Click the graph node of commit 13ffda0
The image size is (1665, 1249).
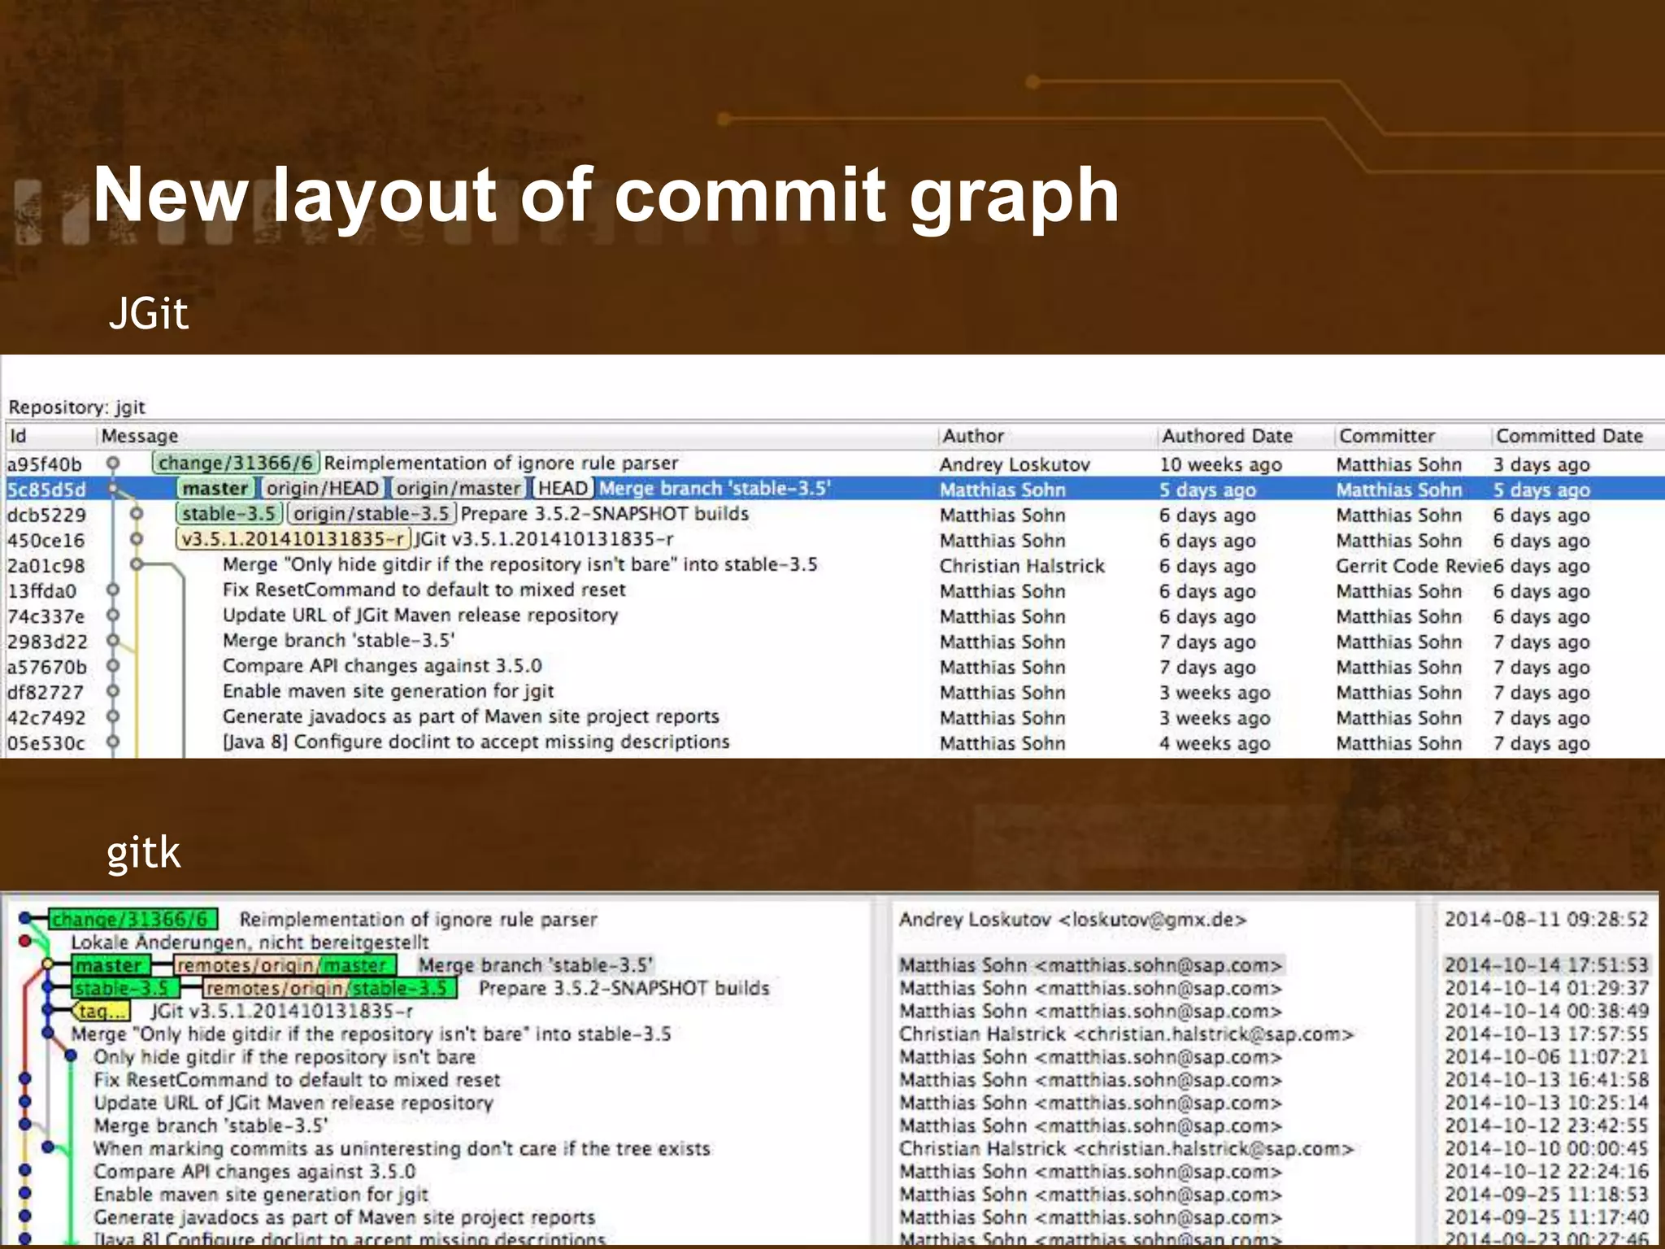(x=113, y=590)
